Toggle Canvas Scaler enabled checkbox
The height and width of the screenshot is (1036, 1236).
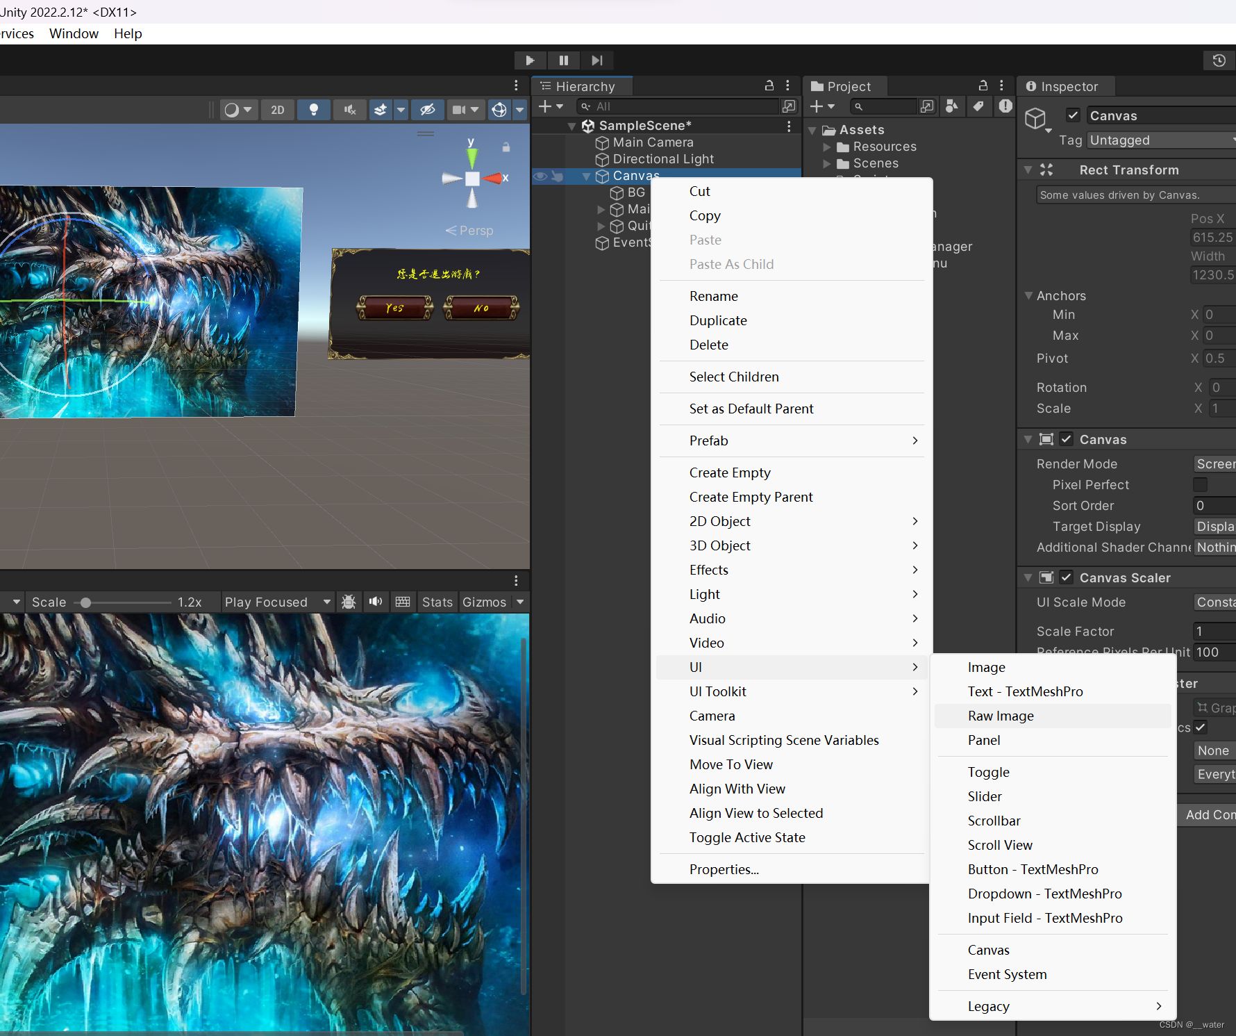point(1067,577)
